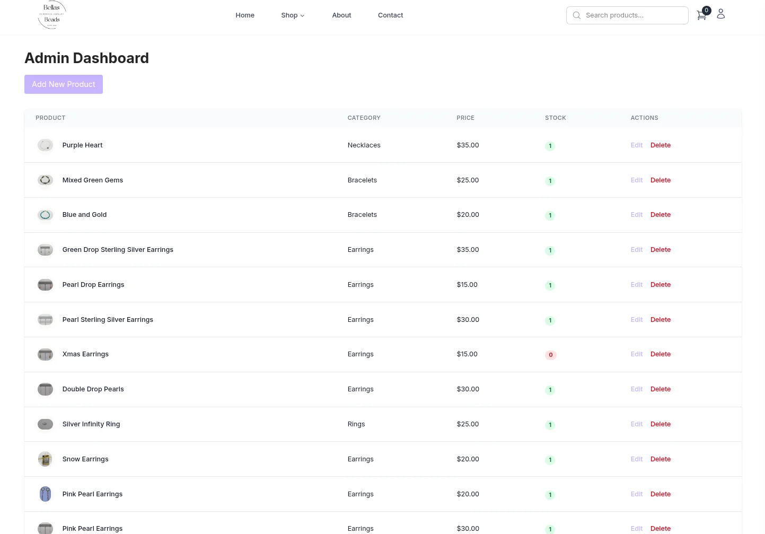Viewport: 765px width, 534px height.
Task: Delete the Xmas Earrings product
Action: 661,354
